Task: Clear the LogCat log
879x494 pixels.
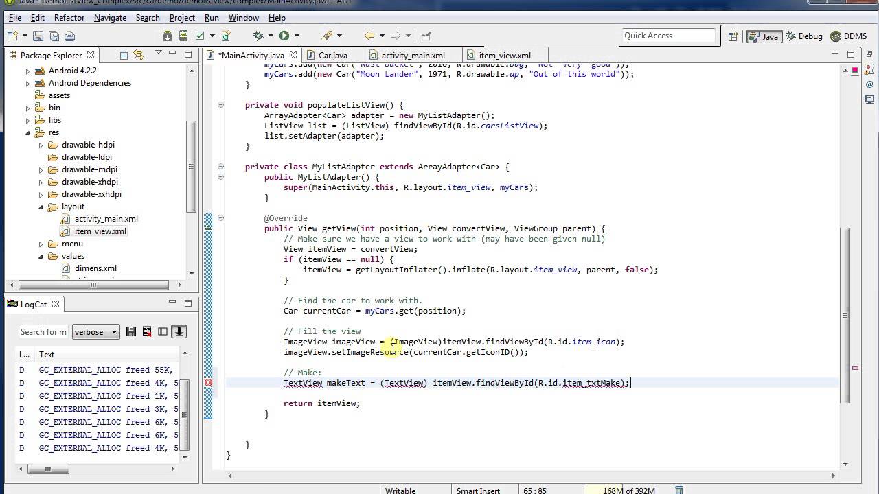Action: coord(147,331)
